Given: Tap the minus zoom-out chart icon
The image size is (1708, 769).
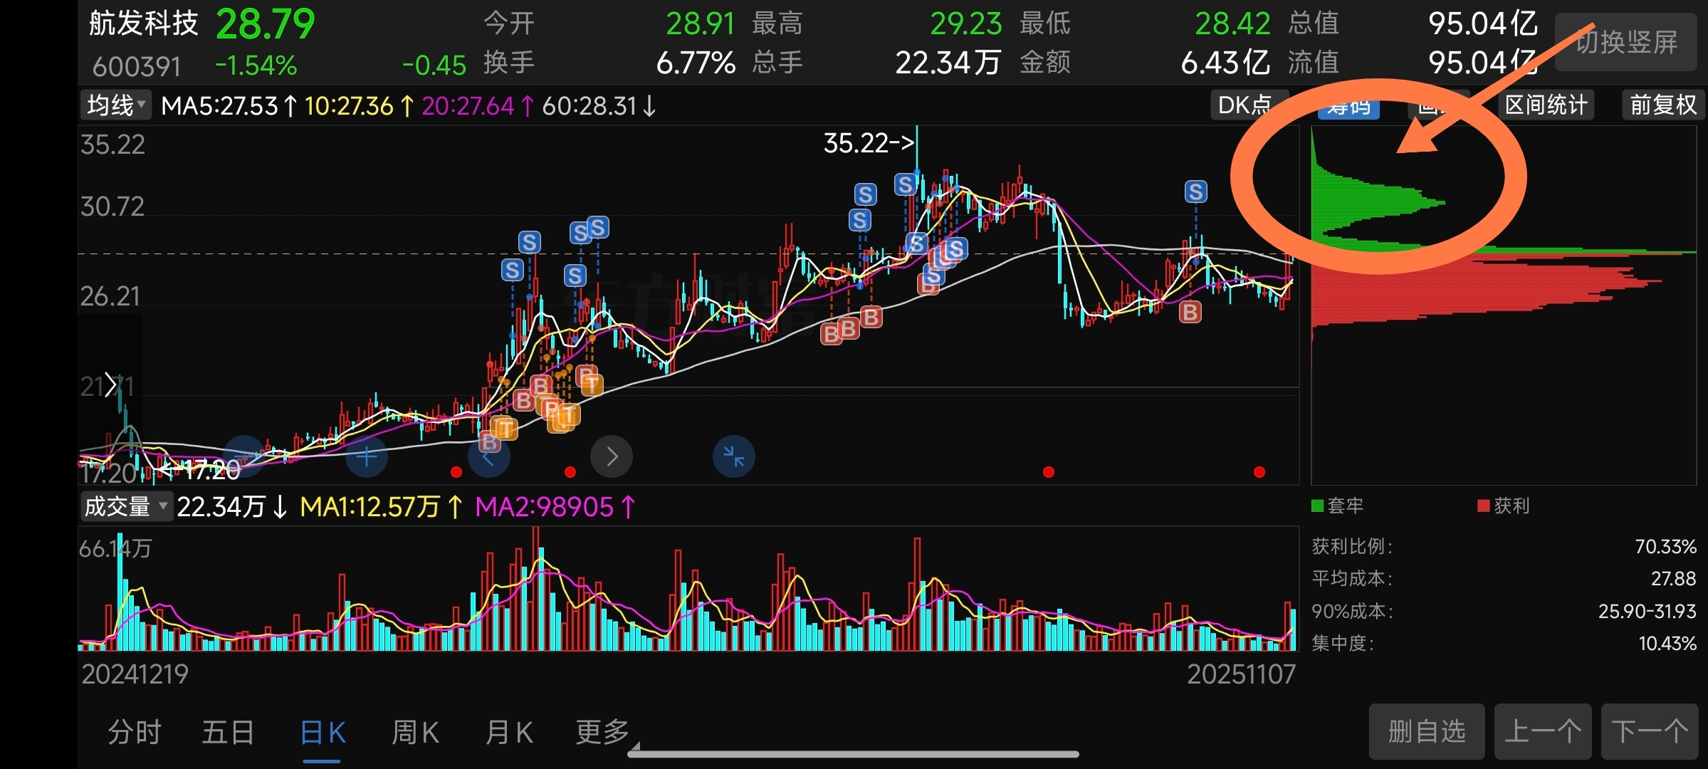Looking at the screenshot, I should 244,456.
